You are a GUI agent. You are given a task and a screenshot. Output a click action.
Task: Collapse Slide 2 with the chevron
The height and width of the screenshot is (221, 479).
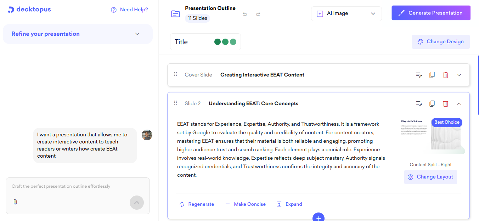pos(459,103)
